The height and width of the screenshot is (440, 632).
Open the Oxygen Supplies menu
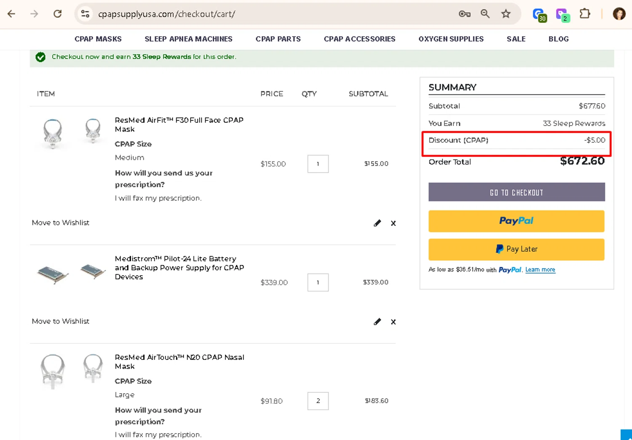451,39
